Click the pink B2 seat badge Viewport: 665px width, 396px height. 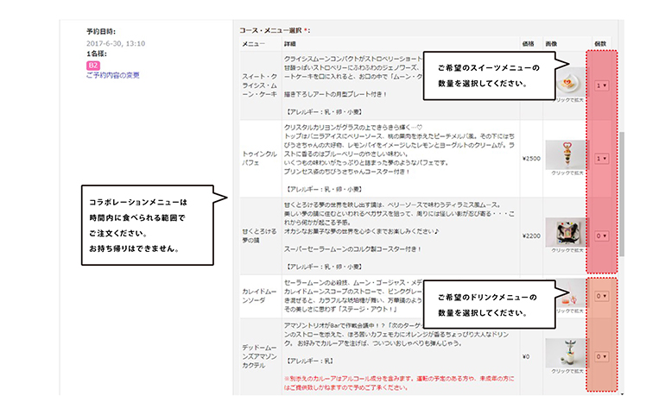click(x=93, y=65)
